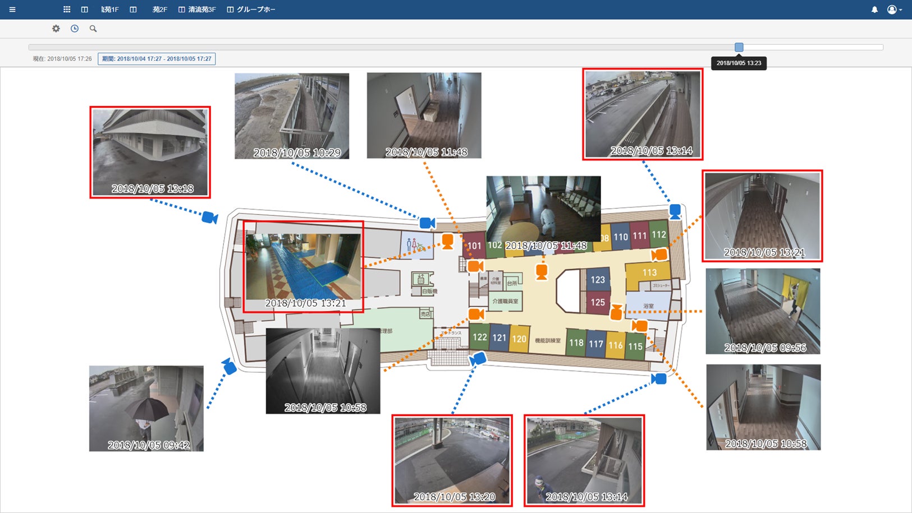This screenshot has width=912, height=513.
Task: Click the clock history icon
Action: click(75, 29)
